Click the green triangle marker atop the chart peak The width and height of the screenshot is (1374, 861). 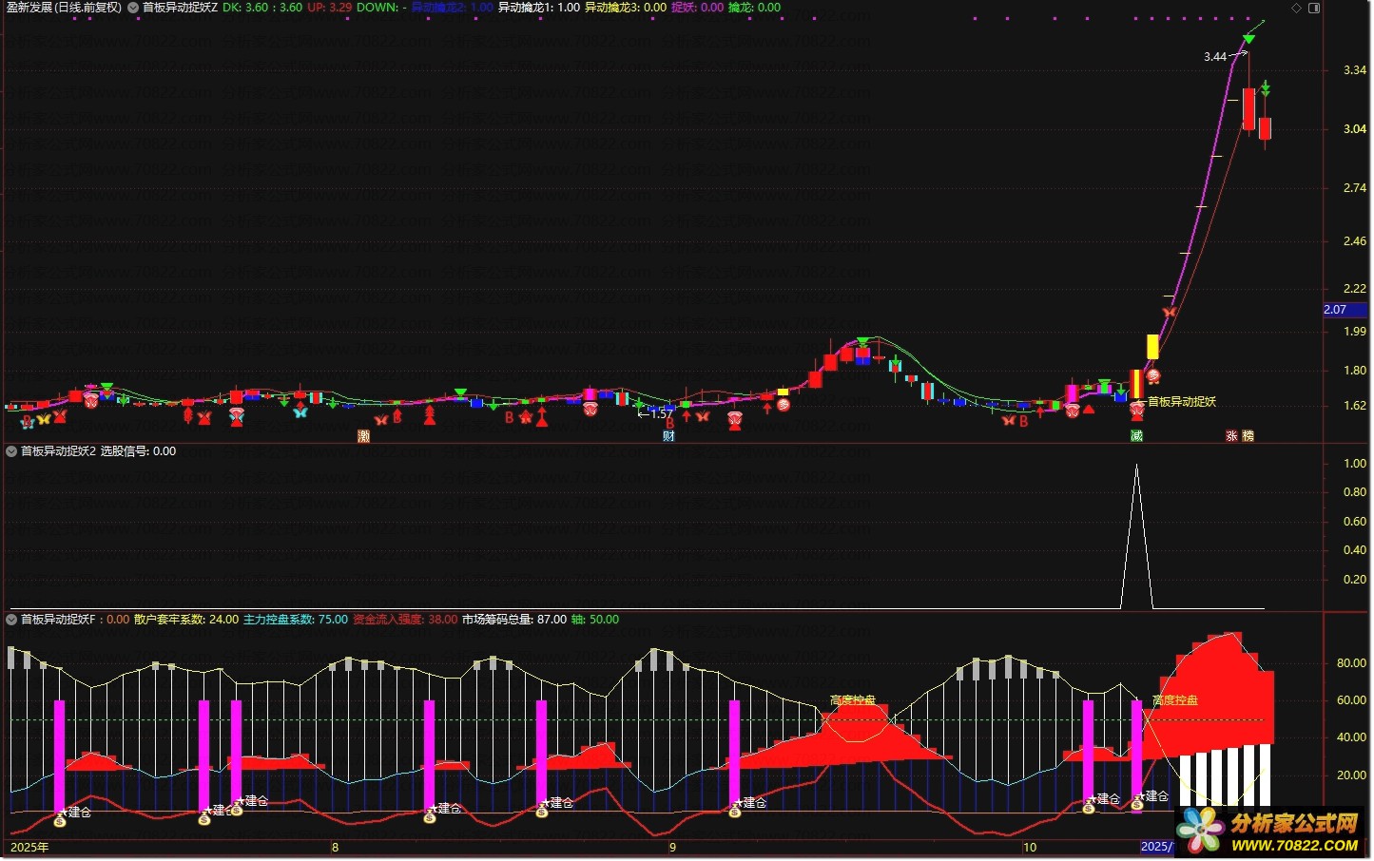[x=1248, y=39]
